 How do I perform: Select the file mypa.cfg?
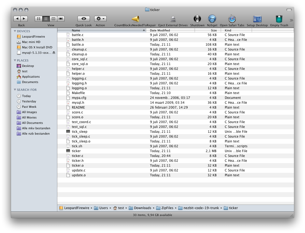click(176, 98)
